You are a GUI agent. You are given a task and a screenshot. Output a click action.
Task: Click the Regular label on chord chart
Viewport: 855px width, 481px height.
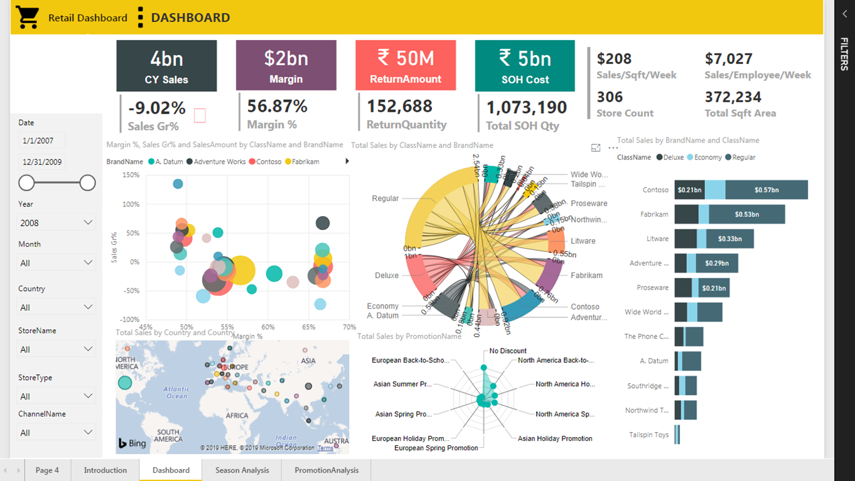pos(385,198)
